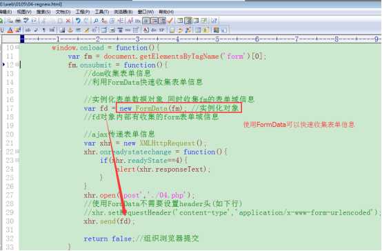Click 'fm.onsubmit' in line 12
Image resolution: width=382 pixels, height=251 pixels.
coord(90,65)
